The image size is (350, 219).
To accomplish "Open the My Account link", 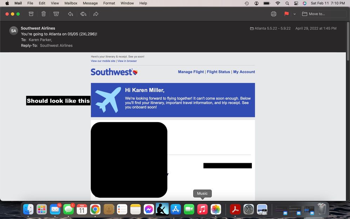I will pyautogui.click(x=244, y=72).
